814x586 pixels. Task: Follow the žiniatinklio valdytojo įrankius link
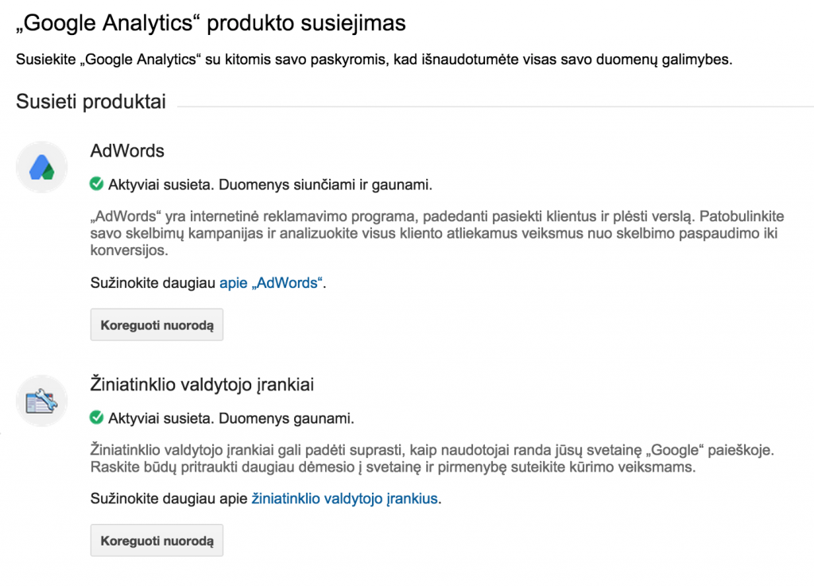[343, 498]
